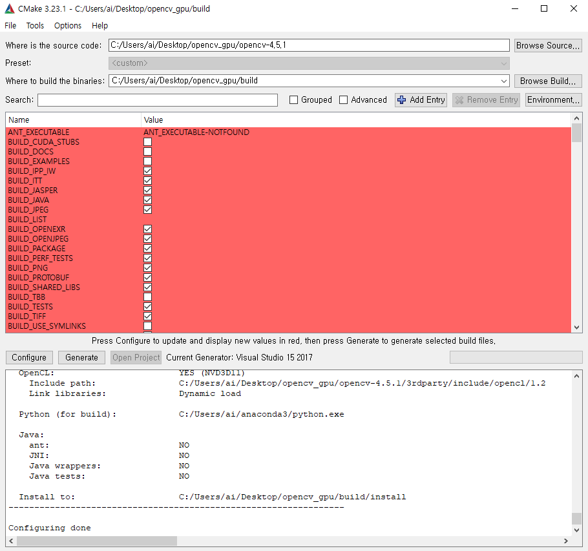Open the build binaries path dropdown
This screenshot has height=551, width=588.
(503, 81)
